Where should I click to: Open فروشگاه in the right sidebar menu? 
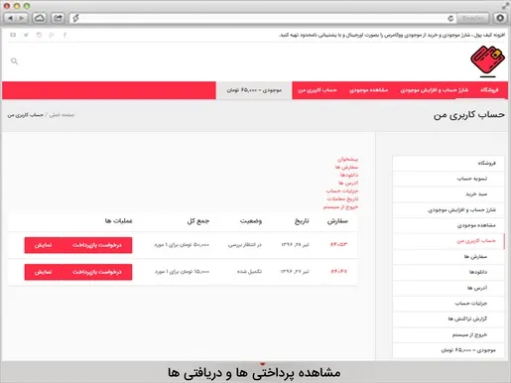point(448,163)
